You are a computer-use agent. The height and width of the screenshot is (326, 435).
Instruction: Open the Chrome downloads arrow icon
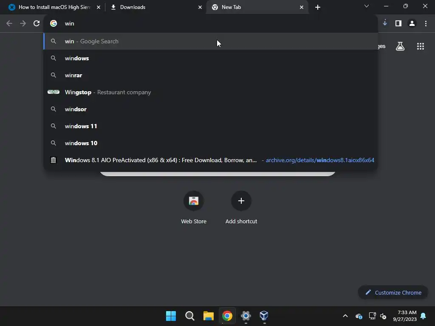[x=385, y=23]
